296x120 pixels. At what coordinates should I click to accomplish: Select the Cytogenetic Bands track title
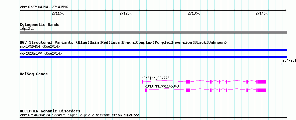tap(40, 25)
